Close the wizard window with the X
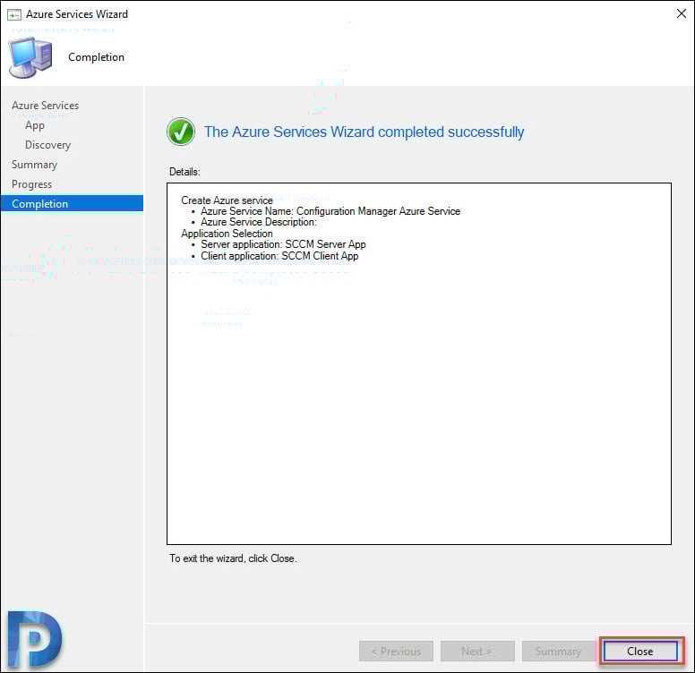695x673 pixels. pos(682,13)
